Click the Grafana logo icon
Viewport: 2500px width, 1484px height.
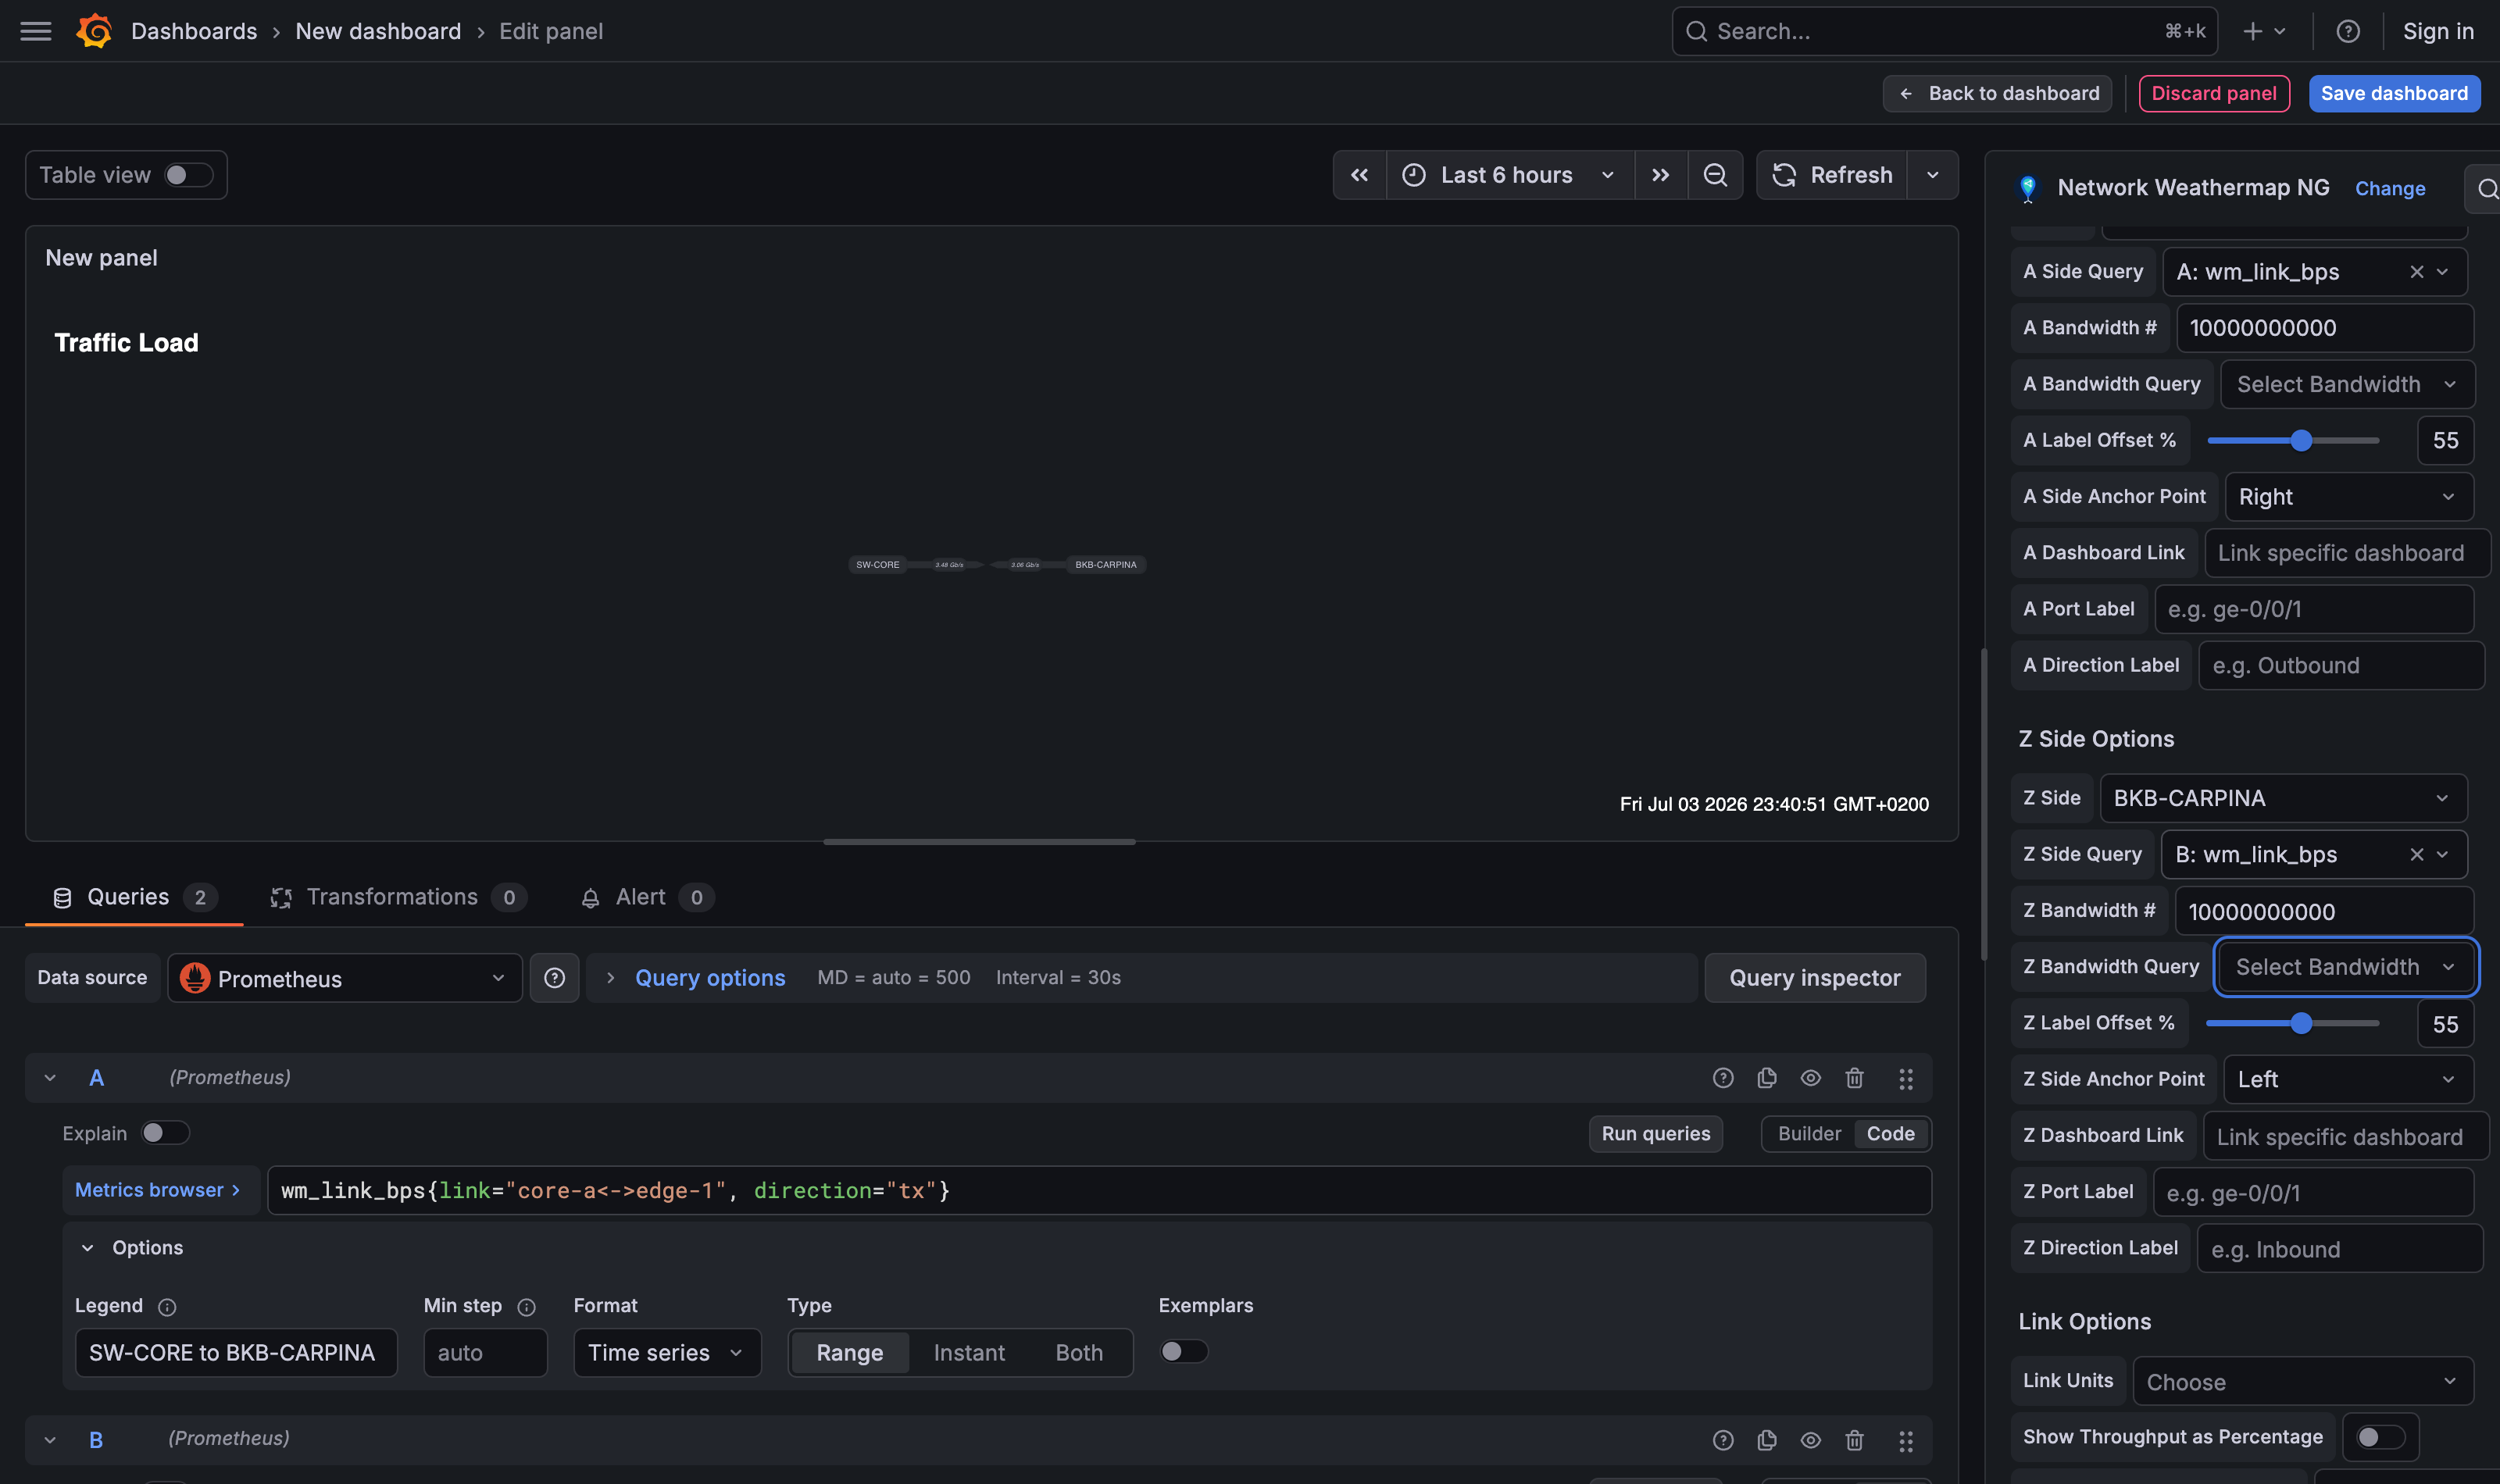point(94,31)
